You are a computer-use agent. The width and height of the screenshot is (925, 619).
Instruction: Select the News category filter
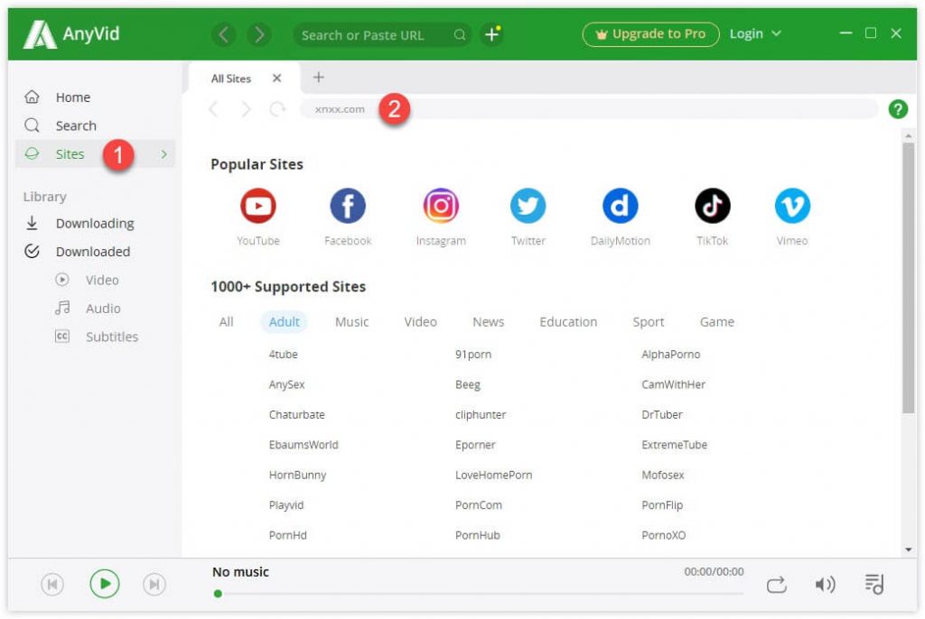pyautogui.click(x=489, y=322)
